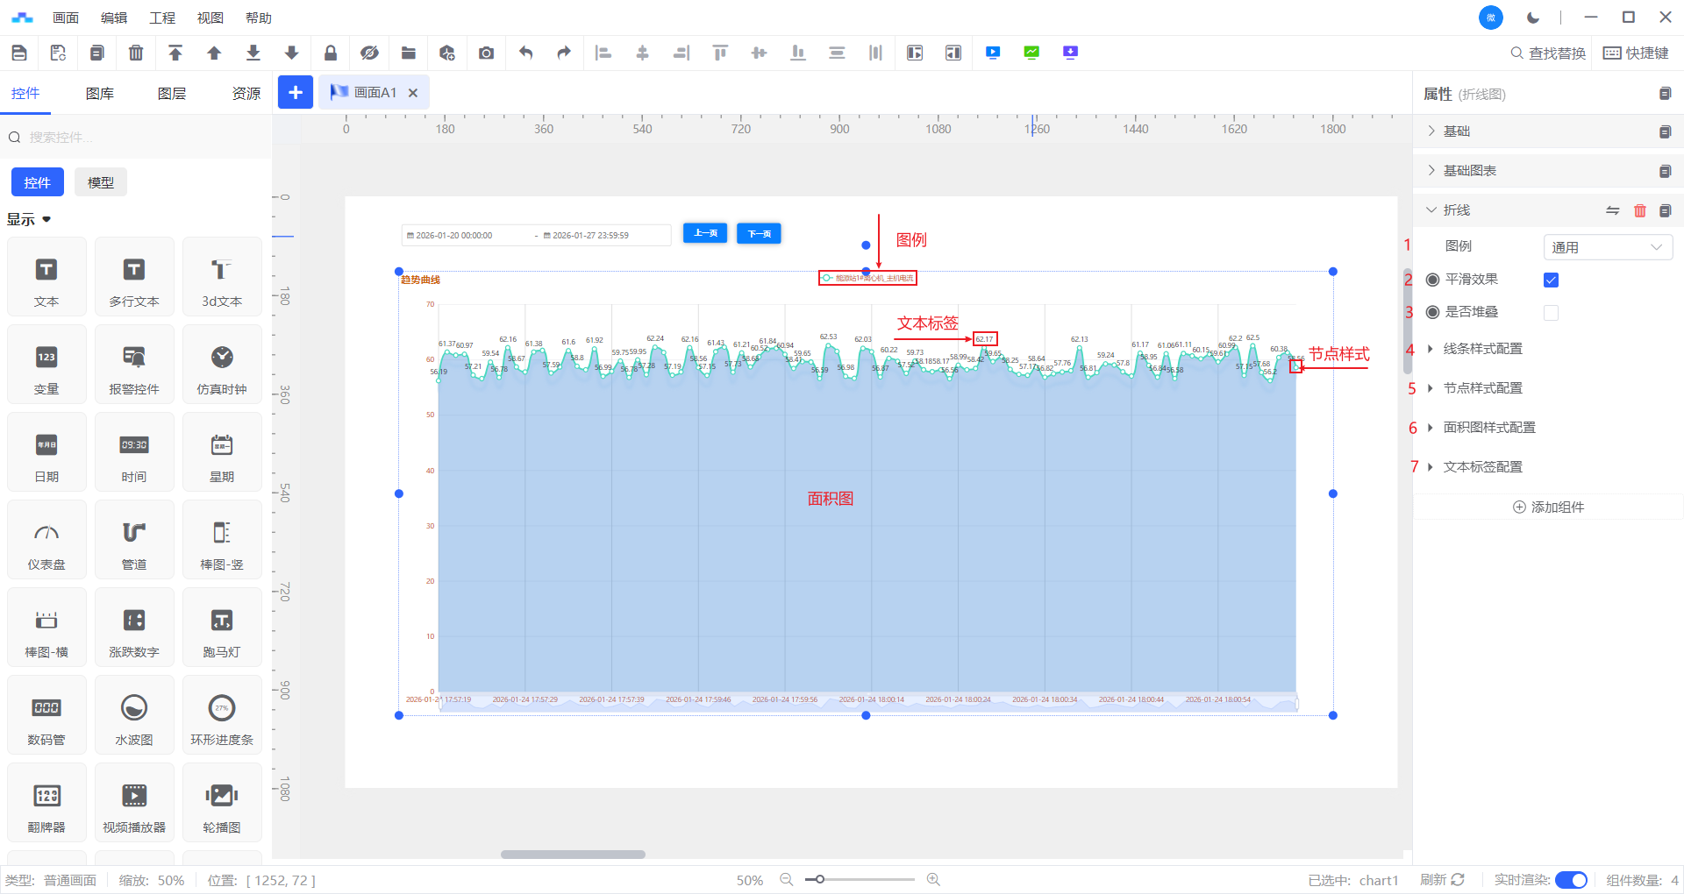Switch to the 图层 tab

172,94
